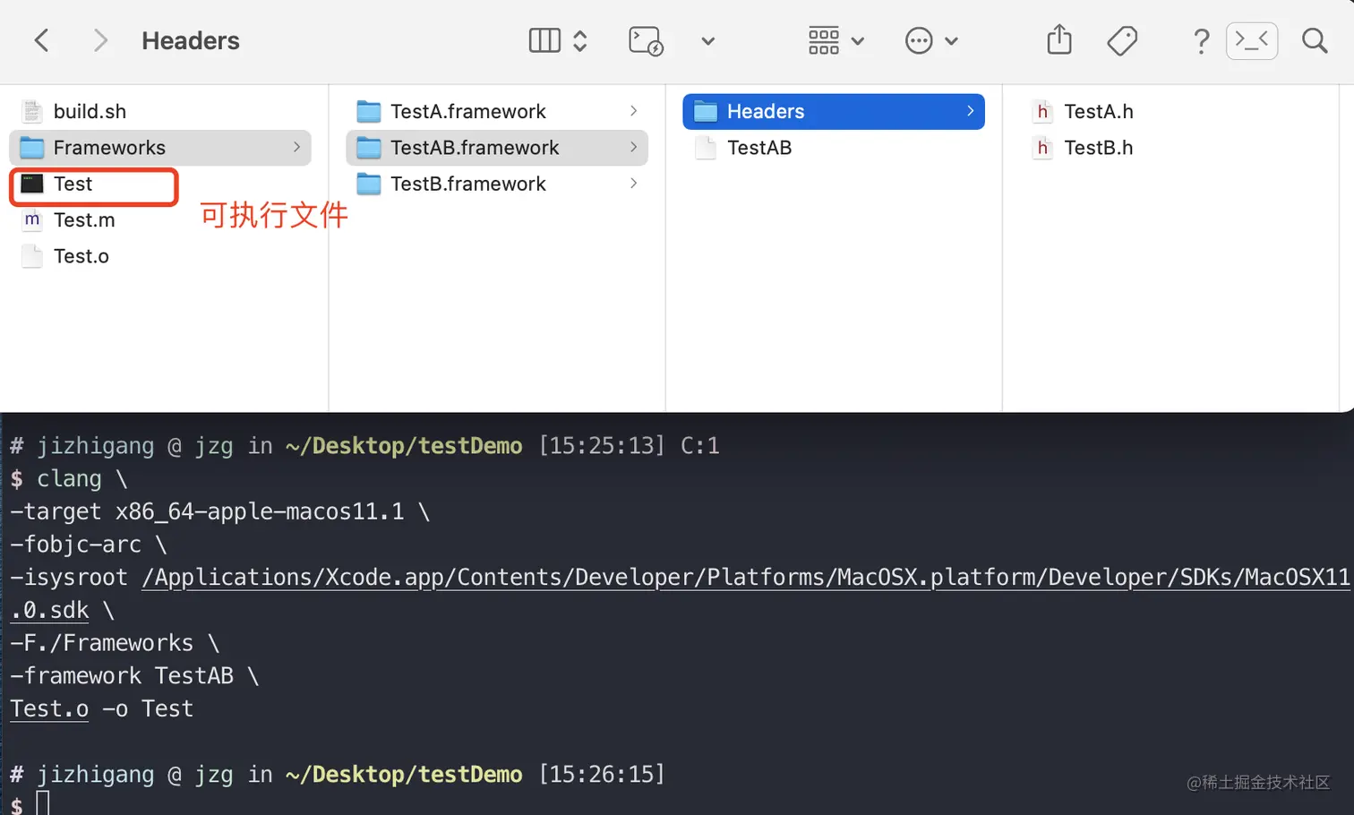The image size is (1354, 815).
Task: Click the back navigation arrow
Action: pyautogui.click(x=41, y=40)
